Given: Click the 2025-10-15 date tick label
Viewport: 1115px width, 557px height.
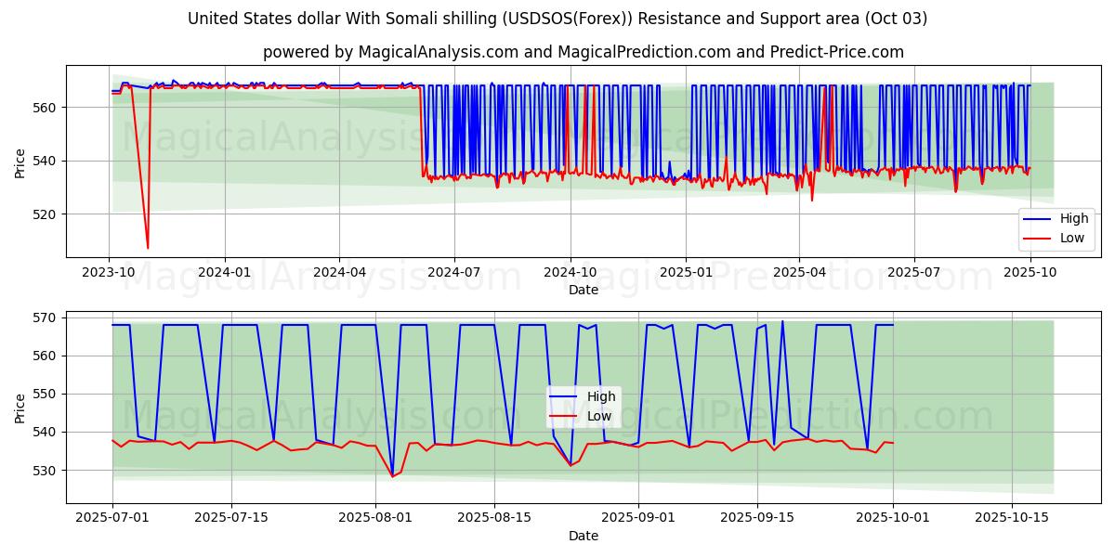Looking at the screenshot, I should [1012, 519].
